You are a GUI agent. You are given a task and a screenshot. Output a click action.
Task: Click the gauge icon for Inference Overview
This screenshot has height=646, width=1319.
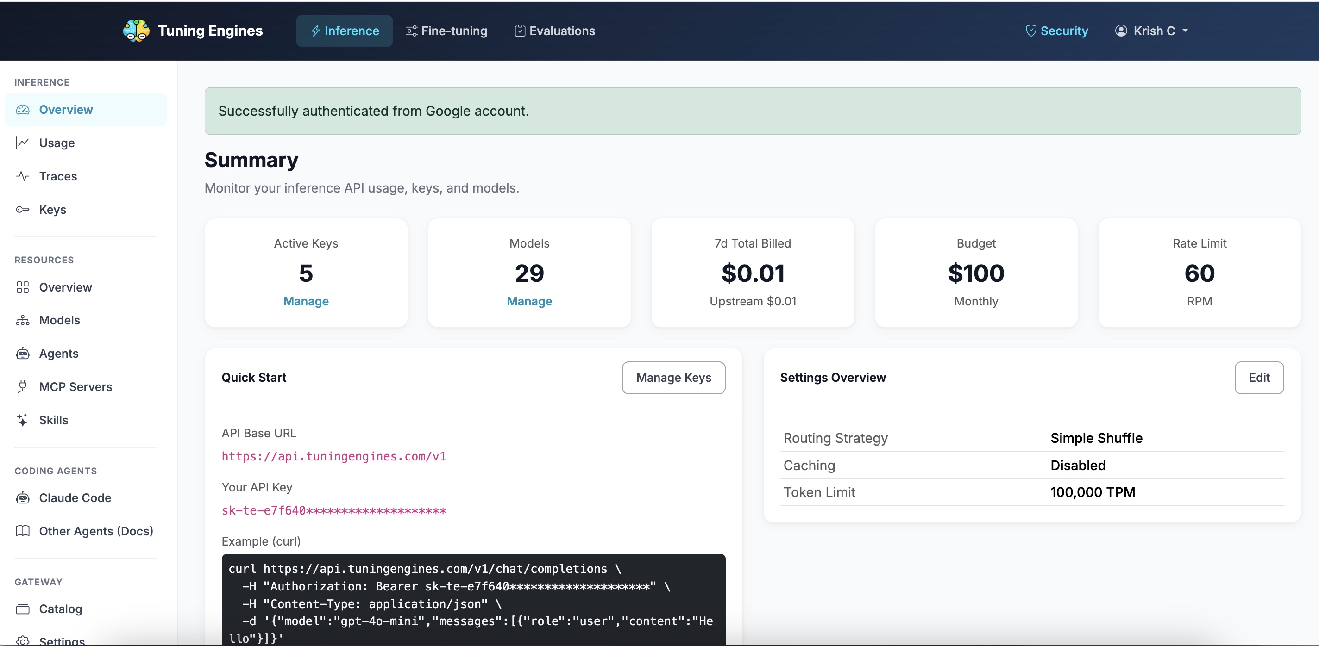23,110
